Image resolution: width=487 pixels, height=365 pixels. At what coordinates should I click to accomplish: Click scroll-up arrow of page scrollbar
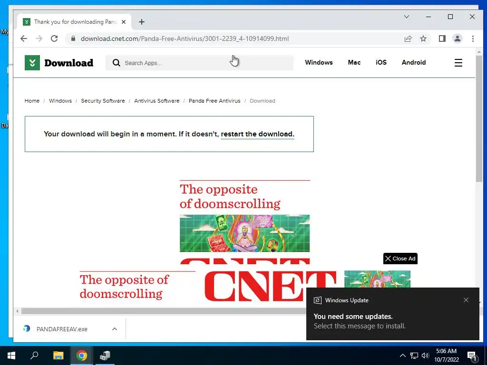click(x=478, y=51)
